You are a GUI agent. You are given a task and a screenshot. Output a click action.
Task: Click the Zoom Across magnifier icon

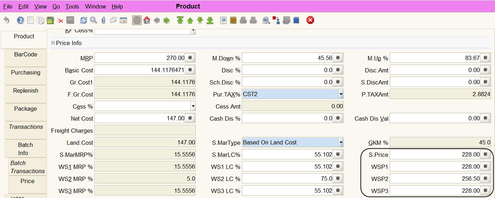pyautogui.click(x=266, y=20)
